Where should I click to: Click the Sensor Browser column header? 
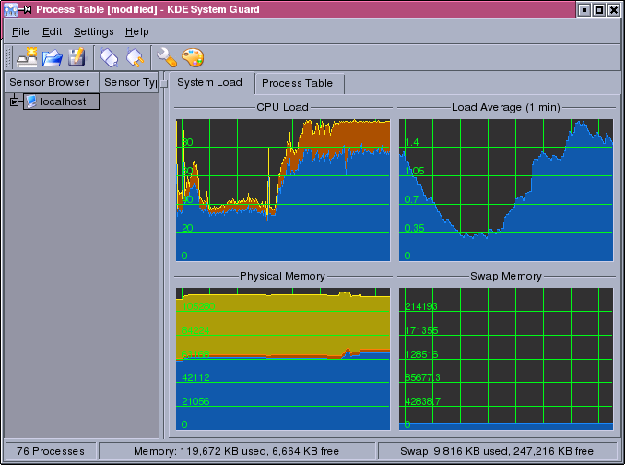pyautogui.click(x=49, y=82)
